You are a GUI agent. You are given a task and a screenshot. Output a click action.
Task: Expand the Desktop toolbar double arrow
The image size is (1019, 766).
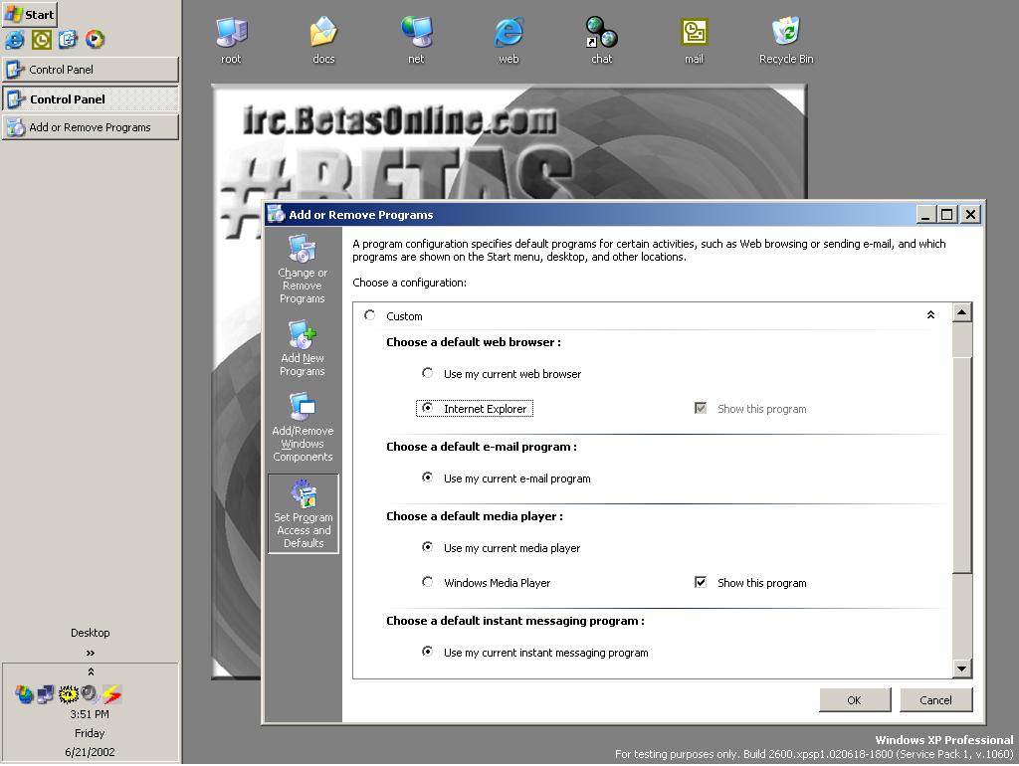(x=91, y=653)
